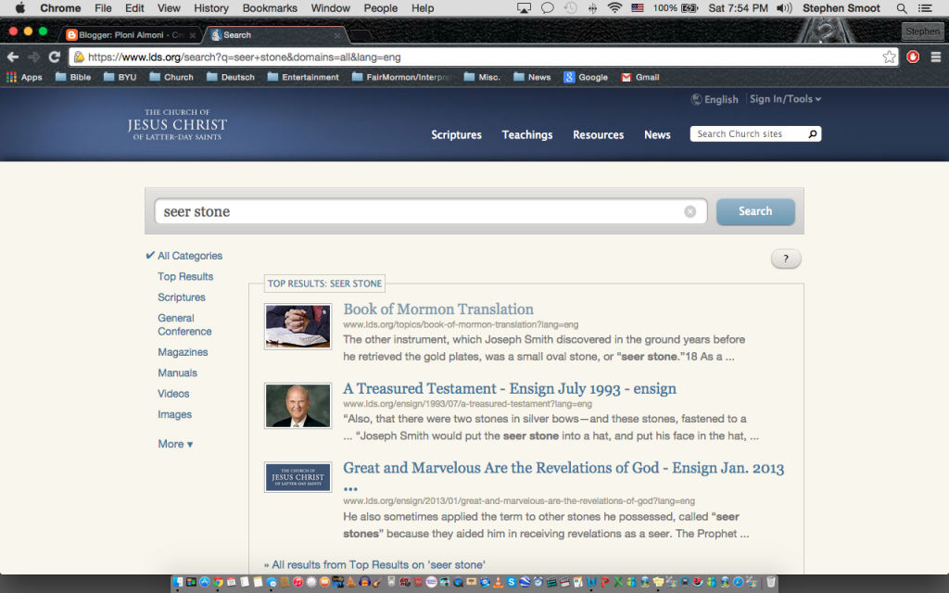Filter results by Videos
The image size is (949, 593).
point(173,393)
